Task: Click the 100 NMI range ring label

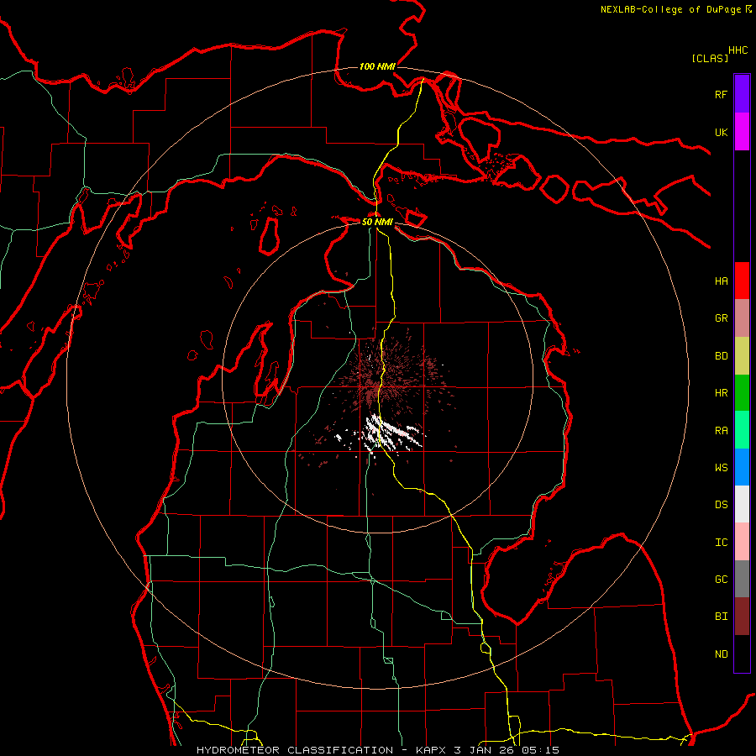Action: tap(377, 66)
